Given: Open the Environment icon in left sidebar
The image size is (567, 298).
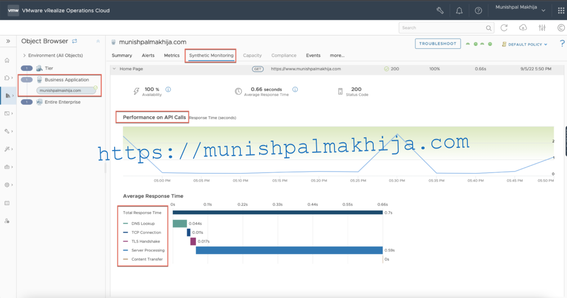Looking at the screenshot, I should tap(7, 78).
